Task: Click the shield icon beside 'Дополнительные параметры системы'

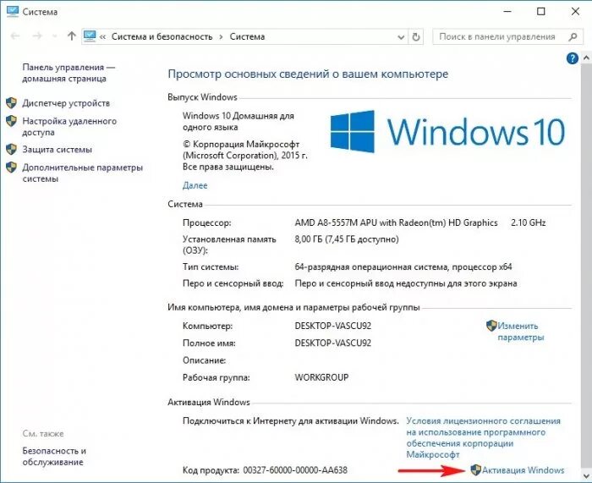Action: click(12, 167)
